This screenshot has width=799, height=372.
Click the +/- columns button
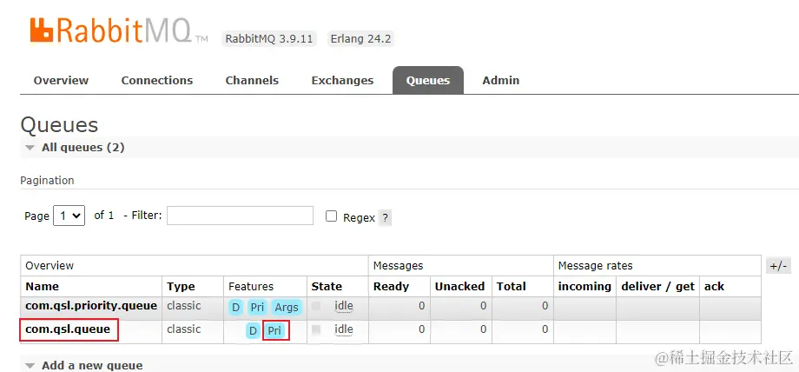coord(779,265)
